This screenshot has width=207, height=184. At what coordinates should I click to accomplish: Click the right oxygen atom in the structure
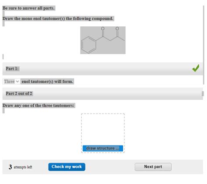click(117, 28)
